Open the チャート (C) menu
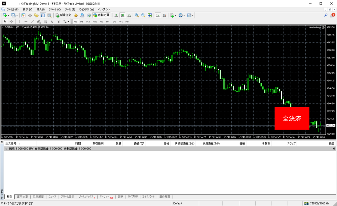 55,9
